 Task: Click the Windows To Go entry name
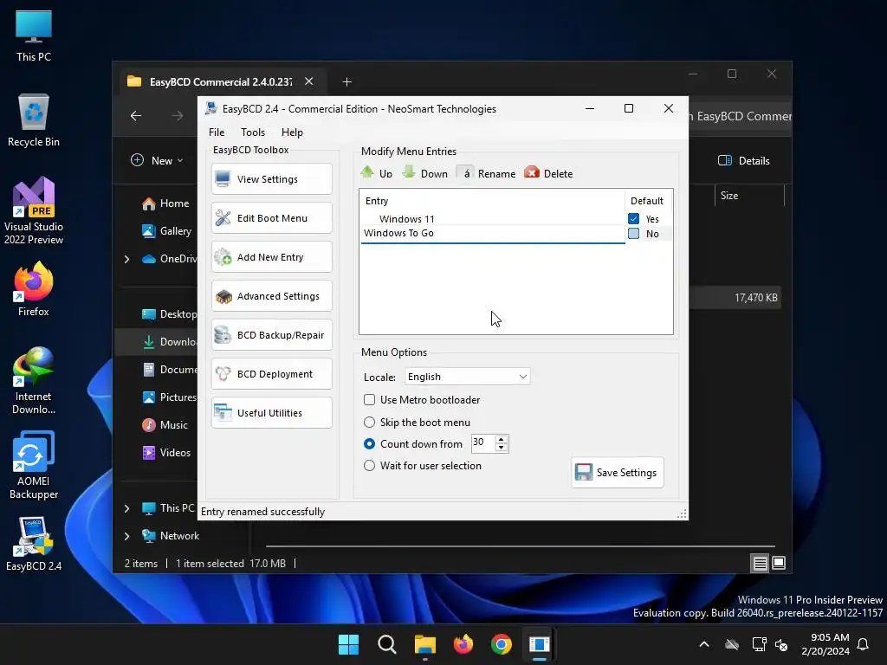(x=398, y=233)
